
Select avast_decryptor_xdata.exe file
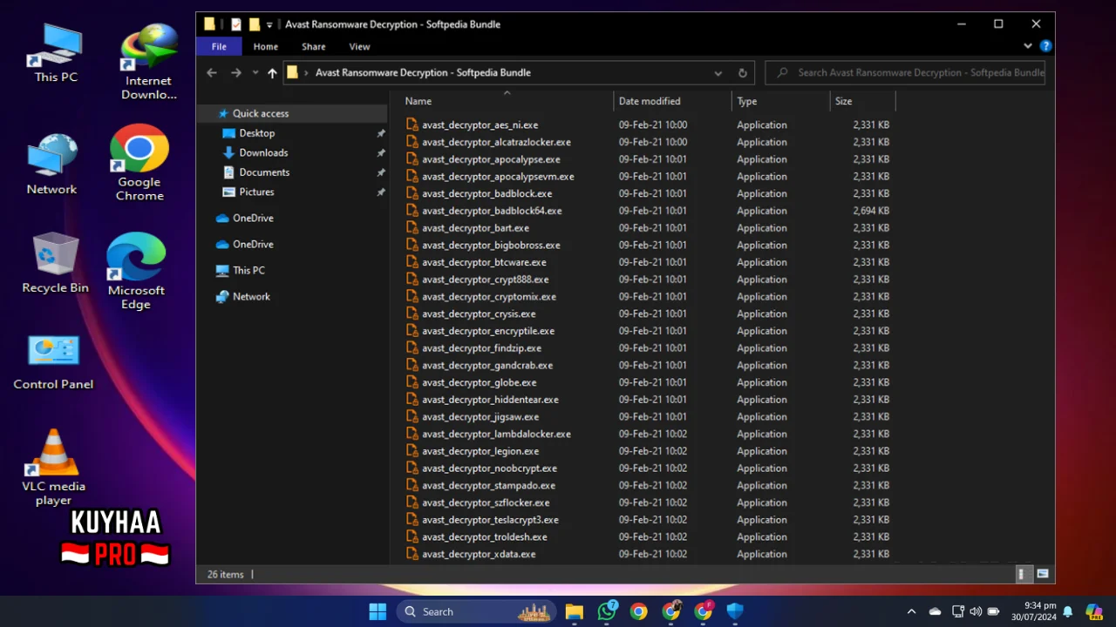[x=479, y=554]
